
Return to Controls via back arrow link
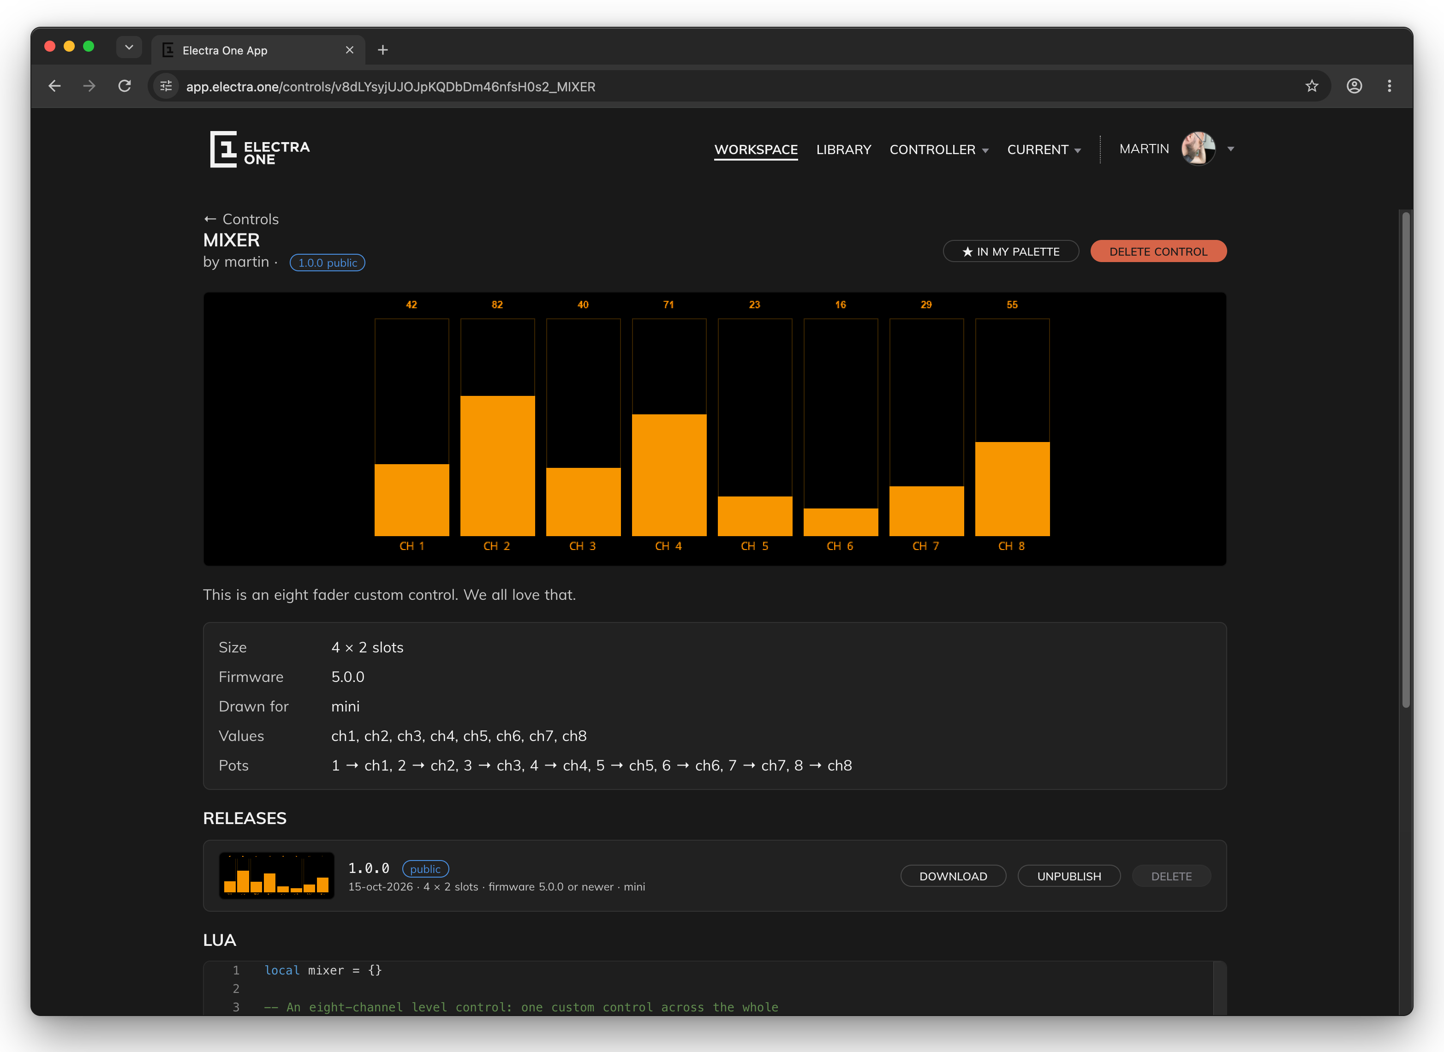click(241, 219)
